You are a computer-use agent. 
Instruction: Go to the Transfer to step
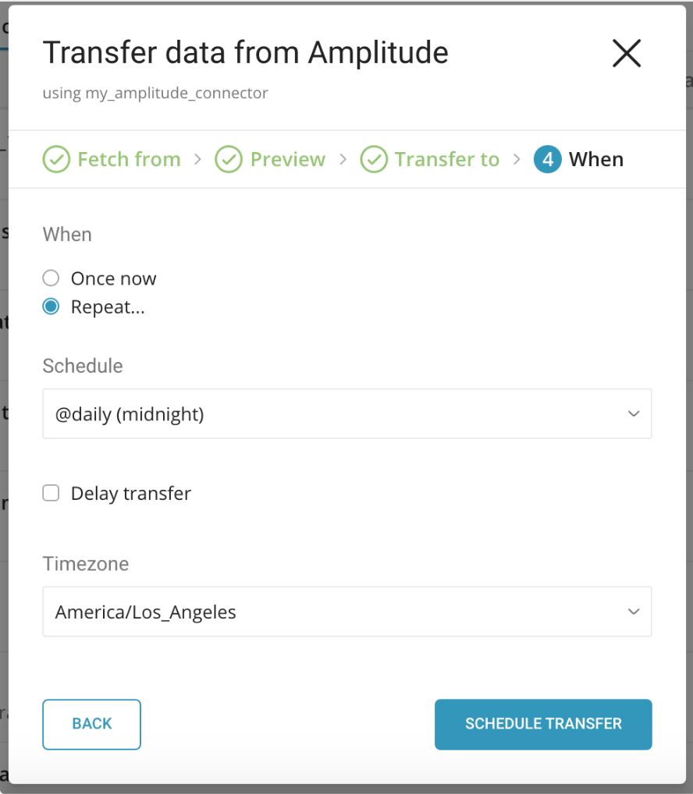[446, 159]
